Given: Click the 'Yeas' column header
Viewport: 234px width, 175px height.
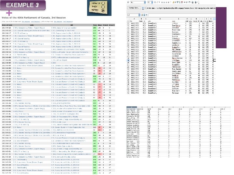Looking at the screenshot, I should pyautogui.click(x=95, y=25).
